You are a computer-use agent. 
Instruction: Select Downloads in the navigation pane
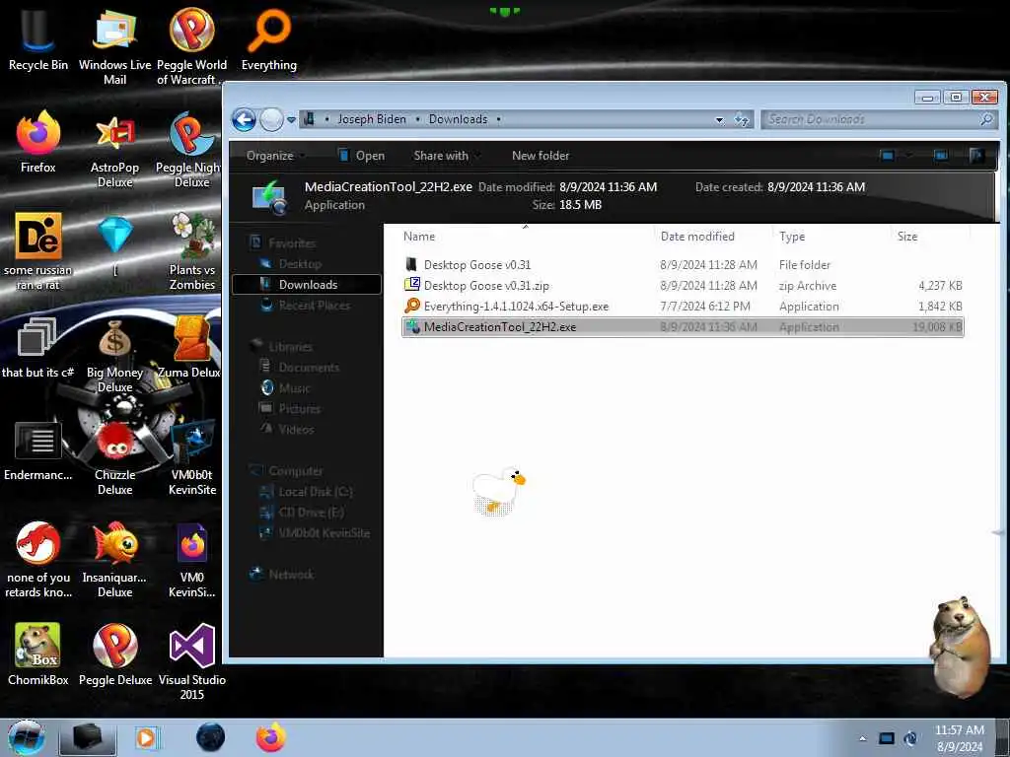[x=307, y=285]
